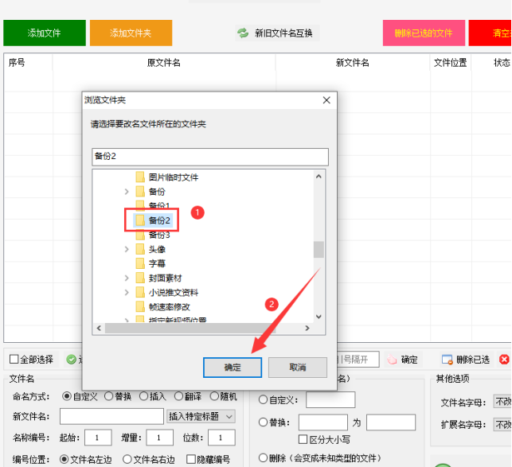Select the 自定义 naming method radio

point(67,396)
